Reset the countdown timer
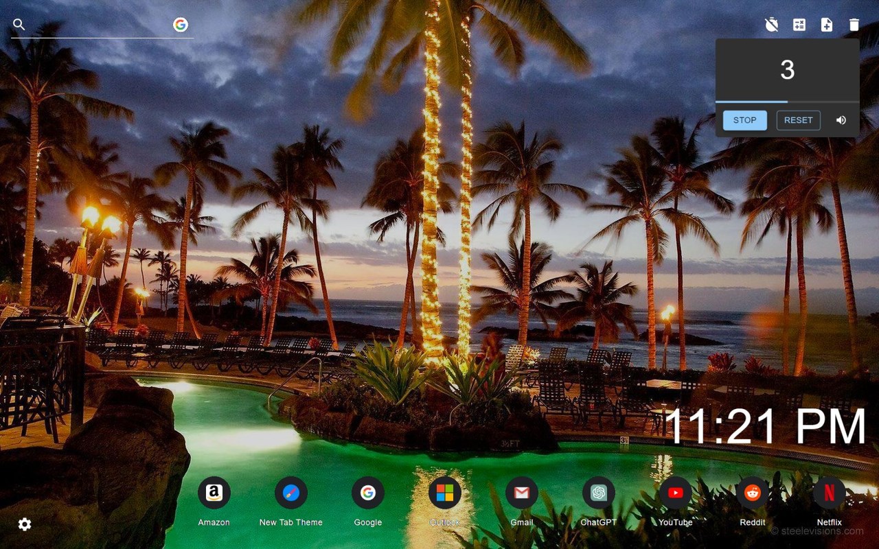 pos(798,120)
